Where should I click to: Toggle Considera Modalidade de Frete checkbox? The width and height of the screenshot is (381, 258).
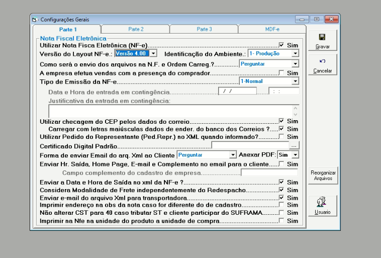click(x=281, y=190)
